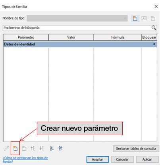Screen dimensions: 160x165
Task: Create a new parameter with highlighted icon
Action: 15,148
